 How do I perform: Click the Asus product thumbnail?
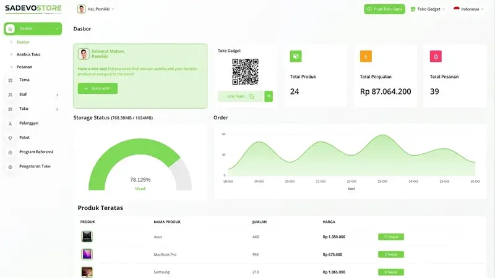pyautogui.click(x=87, y=237)
